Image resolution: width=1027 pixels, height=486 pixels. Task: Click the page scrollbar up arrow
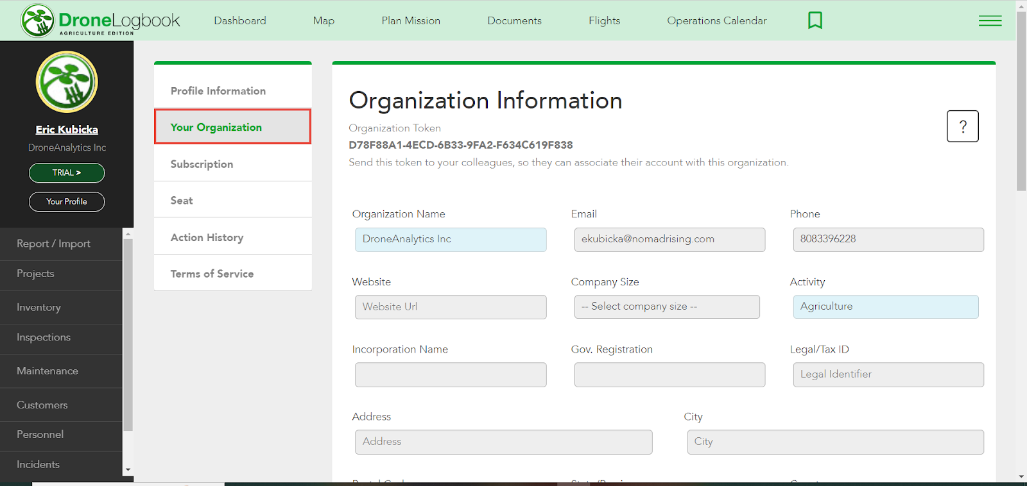click(x=1021, y=5)
